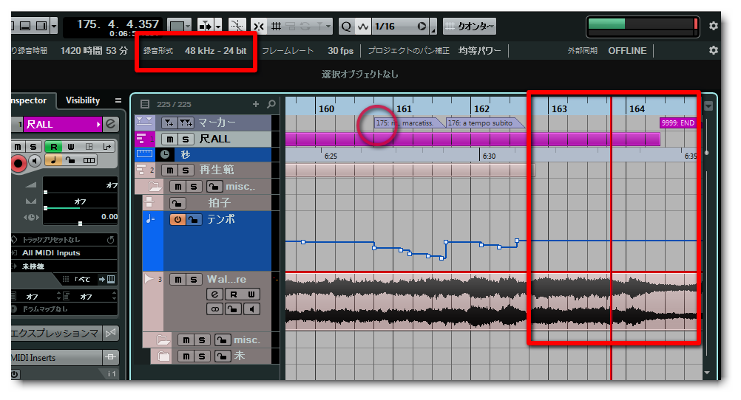The width and height of the screenshot is (741, 400).
Task: Toggle Auto-Scroll button in the toolbar
Action: [x=205, y=26]
